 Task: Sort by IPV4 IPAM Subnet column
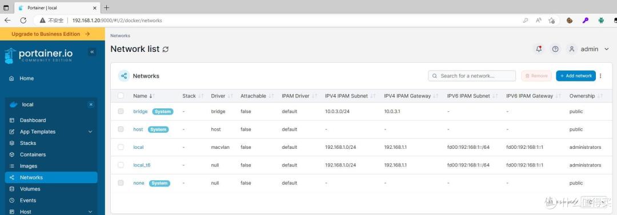351,96
